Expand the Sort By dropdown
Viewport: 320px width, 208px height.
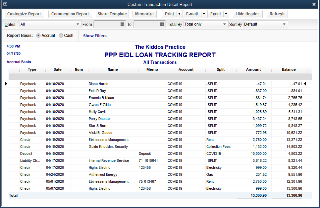click(284, 24)
